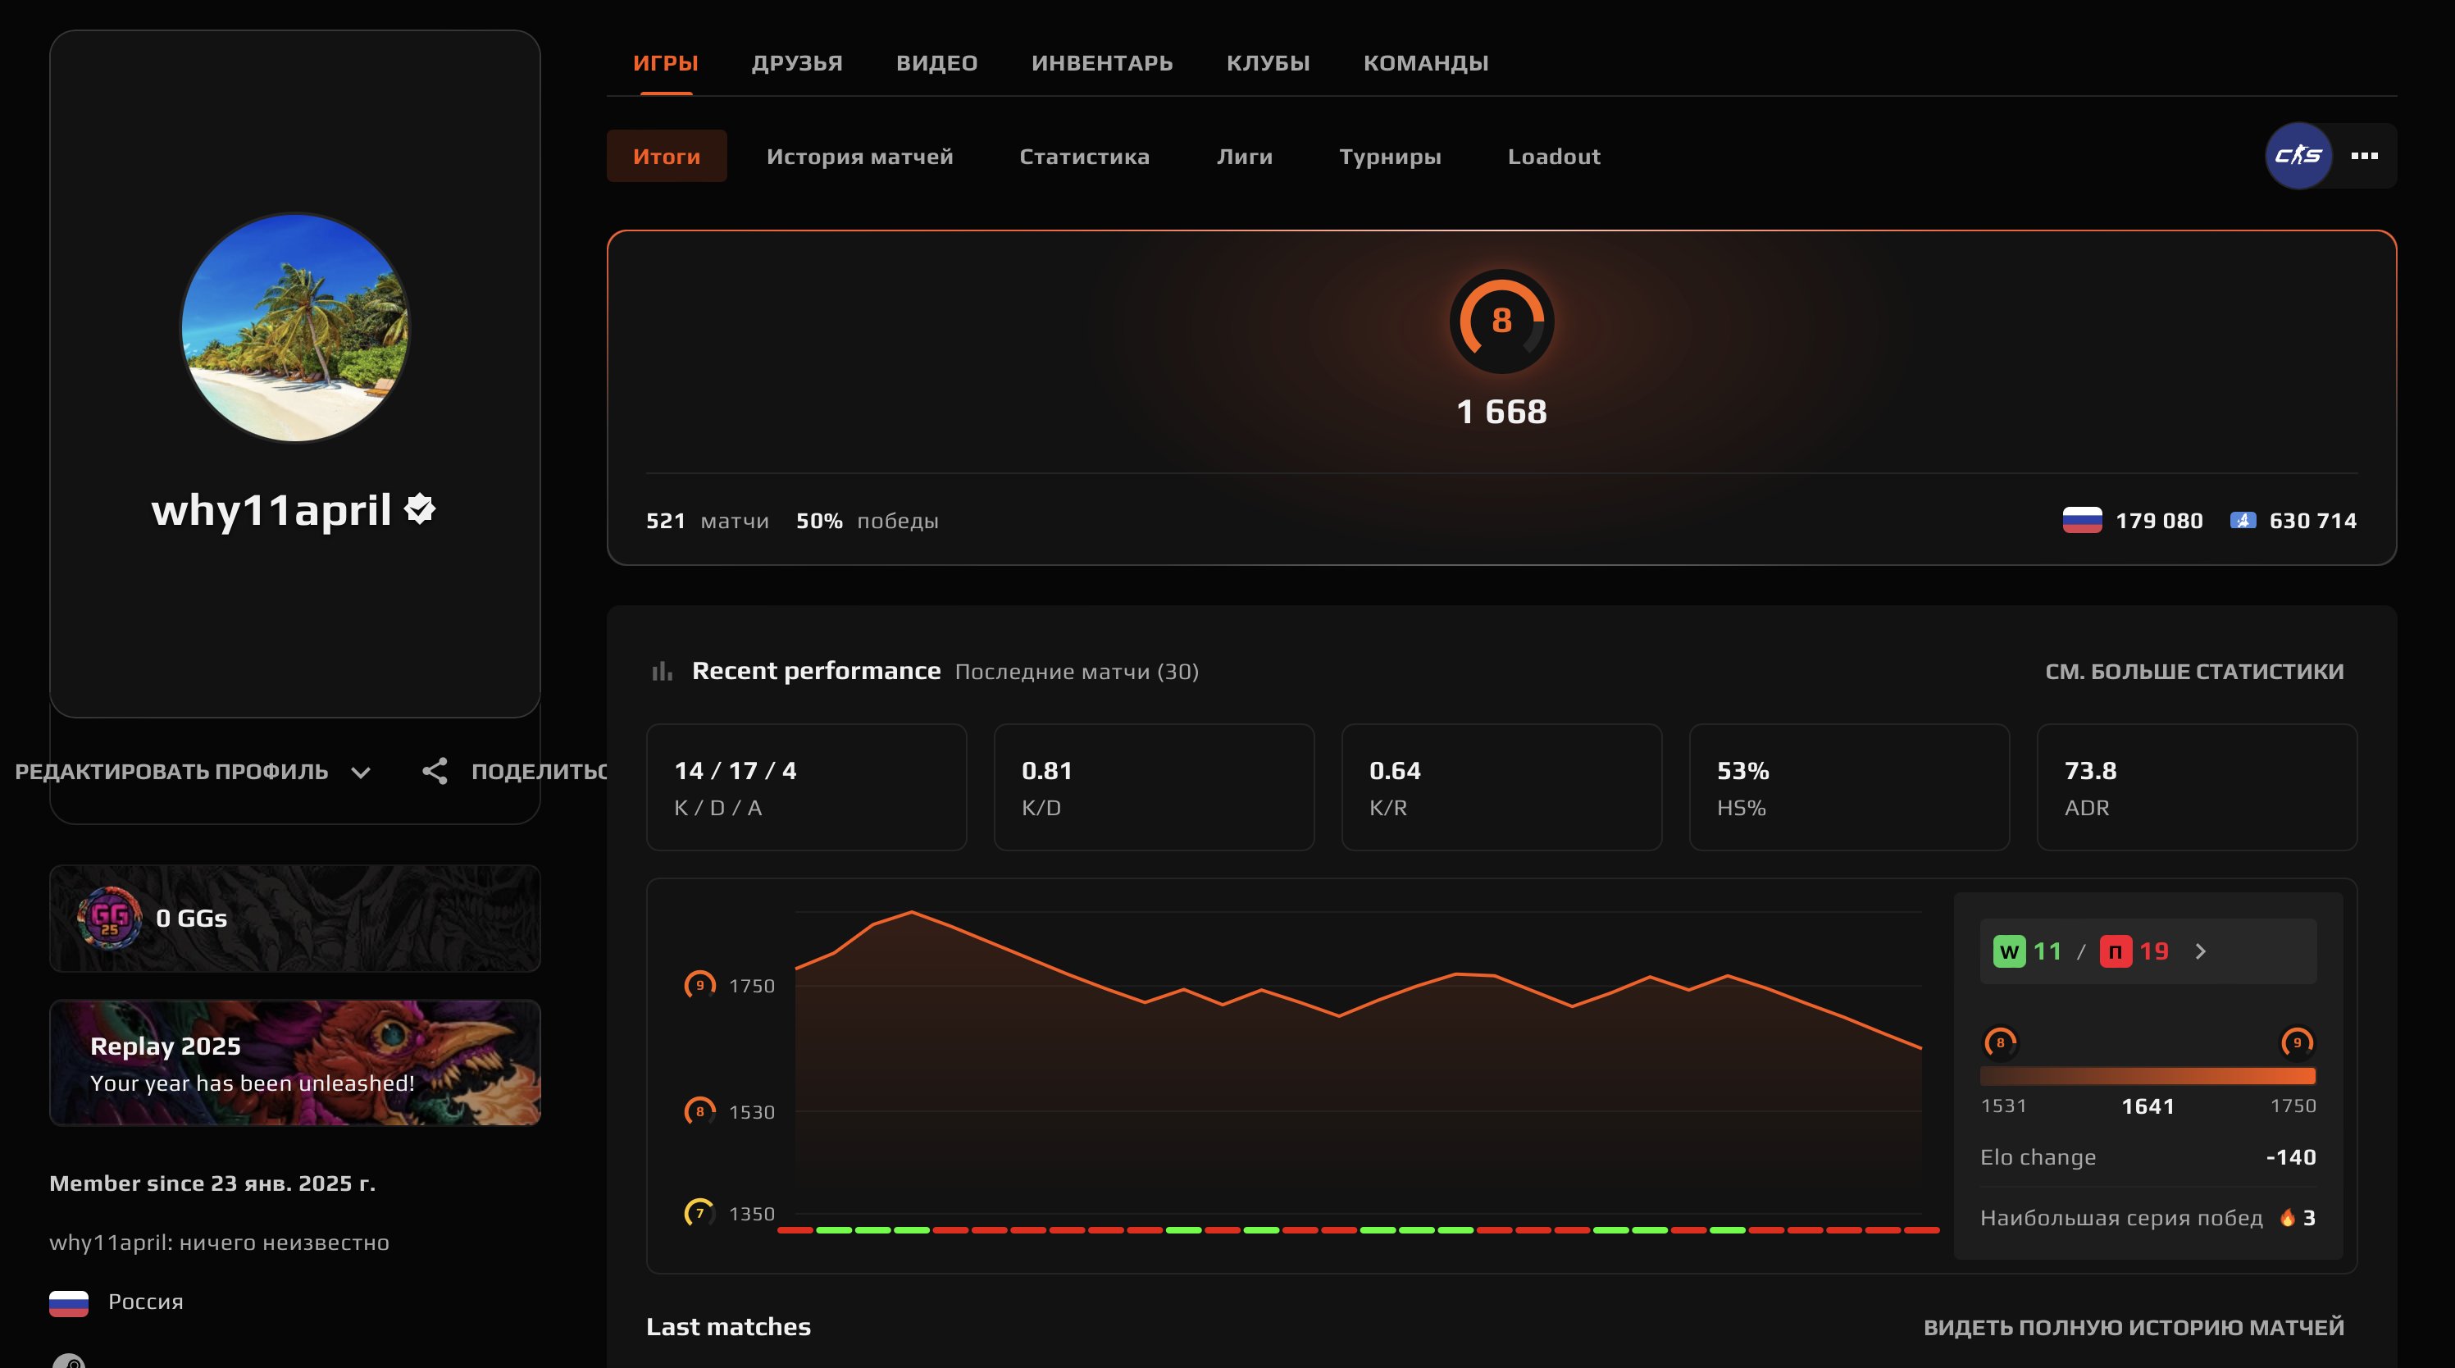Click the GG 25 badge icon
Screen dimensions: 2455x1368
pyautogui.click(x=110, y=918)
